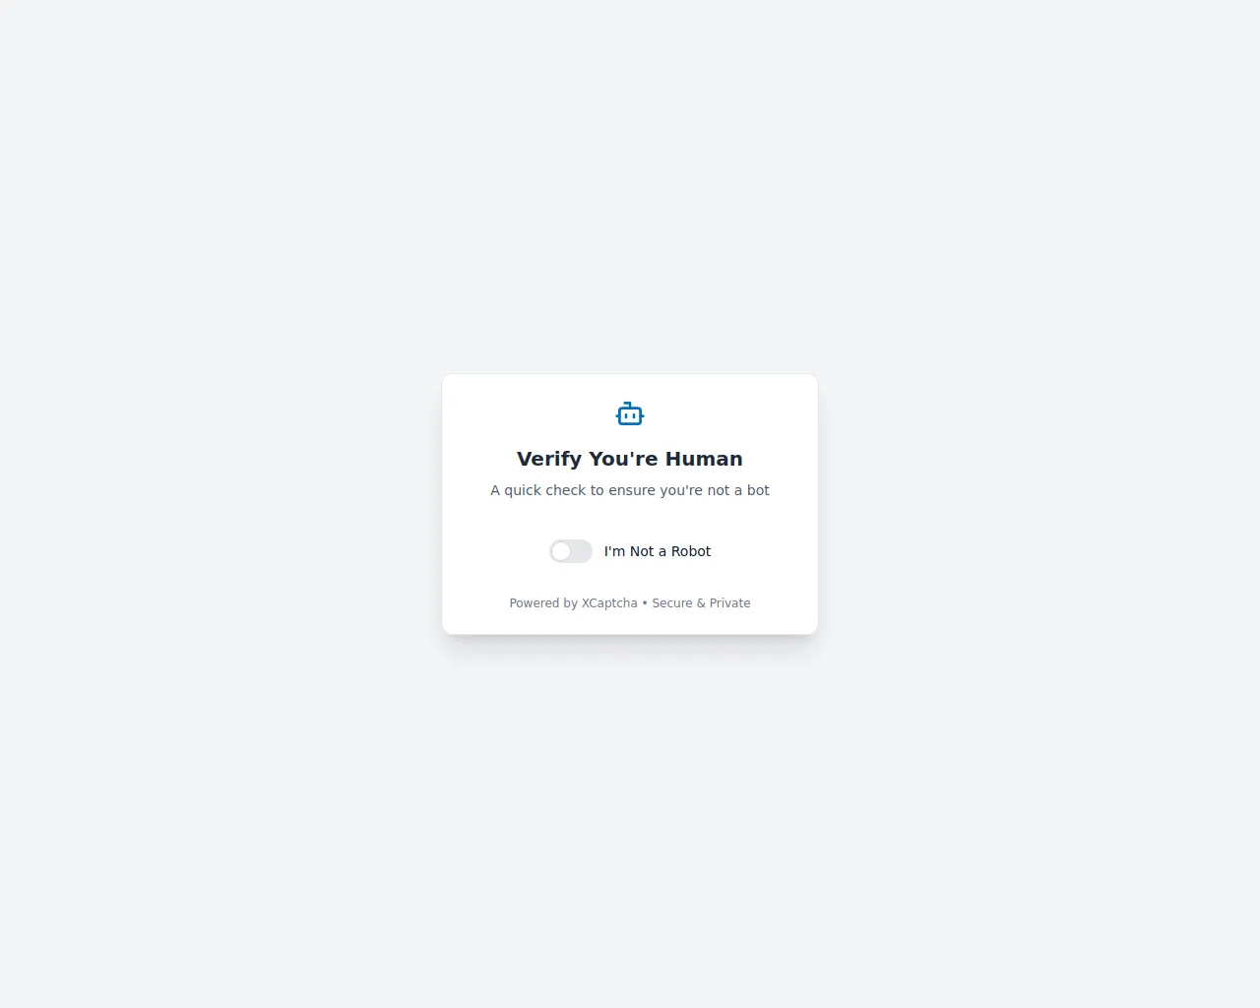This screenshot has width=1260, height=1008.
Task: Select the "I'm Not a Robot" label
Action: 658,551
